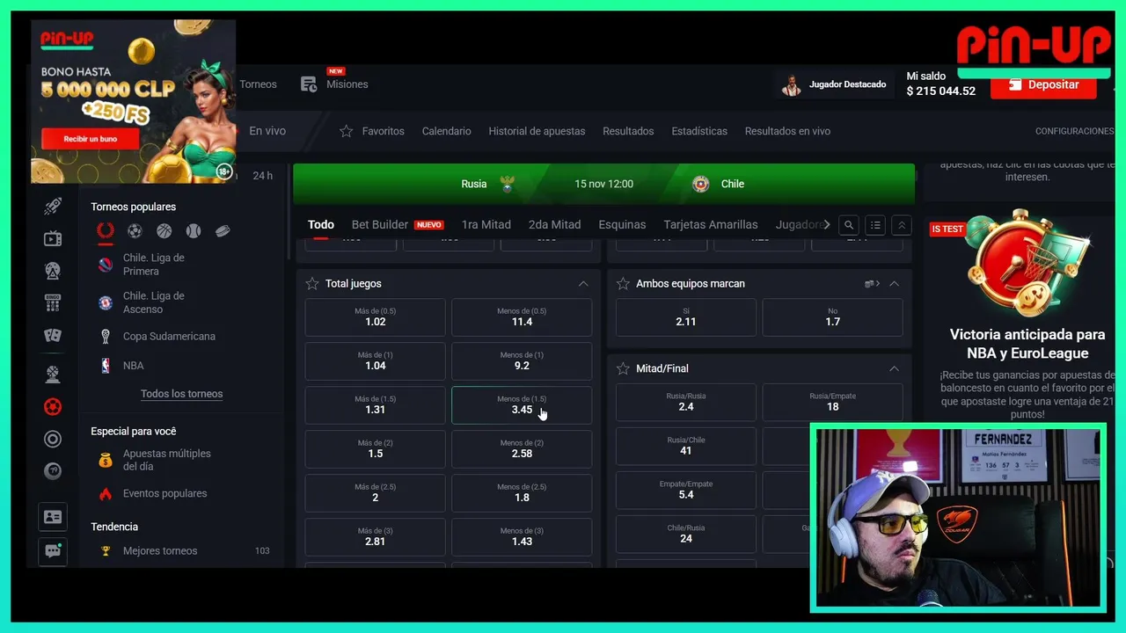Favorite the Total juegos market
This screenshot has height=633, width=1126.
point(312,284)
